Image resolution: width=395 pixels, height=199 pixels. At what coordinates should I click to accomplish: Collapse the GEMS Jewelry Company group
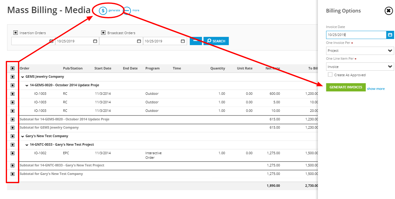(x=23, y=77)
